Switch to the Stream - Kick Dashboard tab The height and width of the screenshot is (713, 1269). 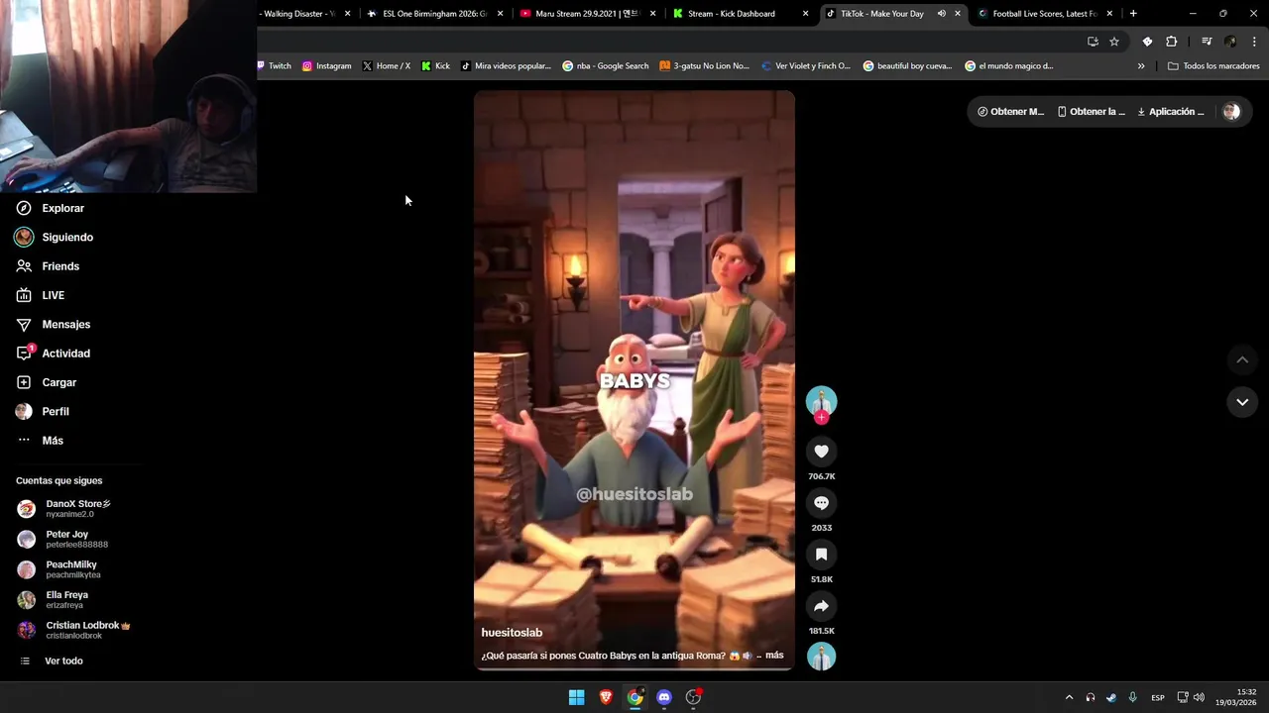[740, 14]
